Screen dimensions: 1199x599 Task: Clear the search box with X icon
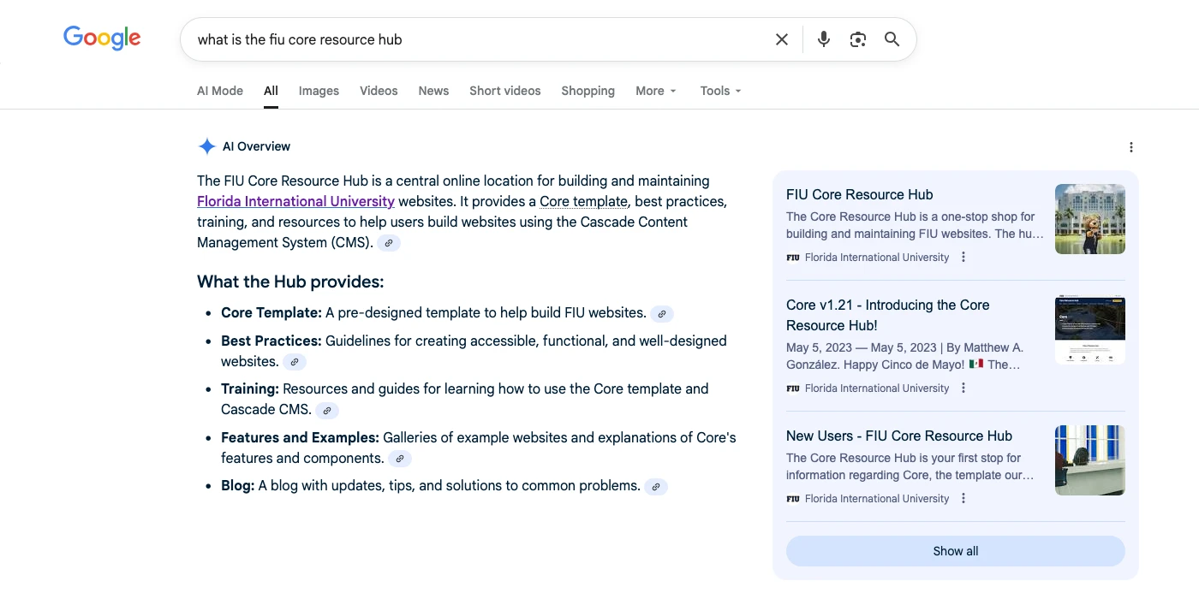(781, 39)
